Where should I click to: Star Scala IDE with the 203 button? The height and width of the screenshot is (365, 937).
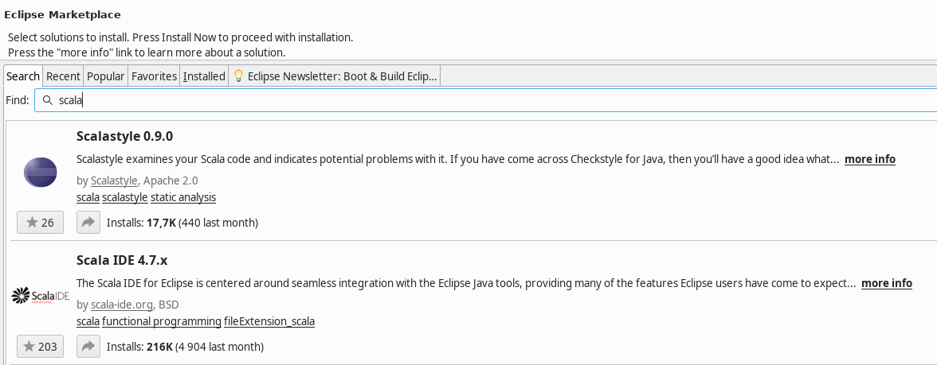(40, 347)
